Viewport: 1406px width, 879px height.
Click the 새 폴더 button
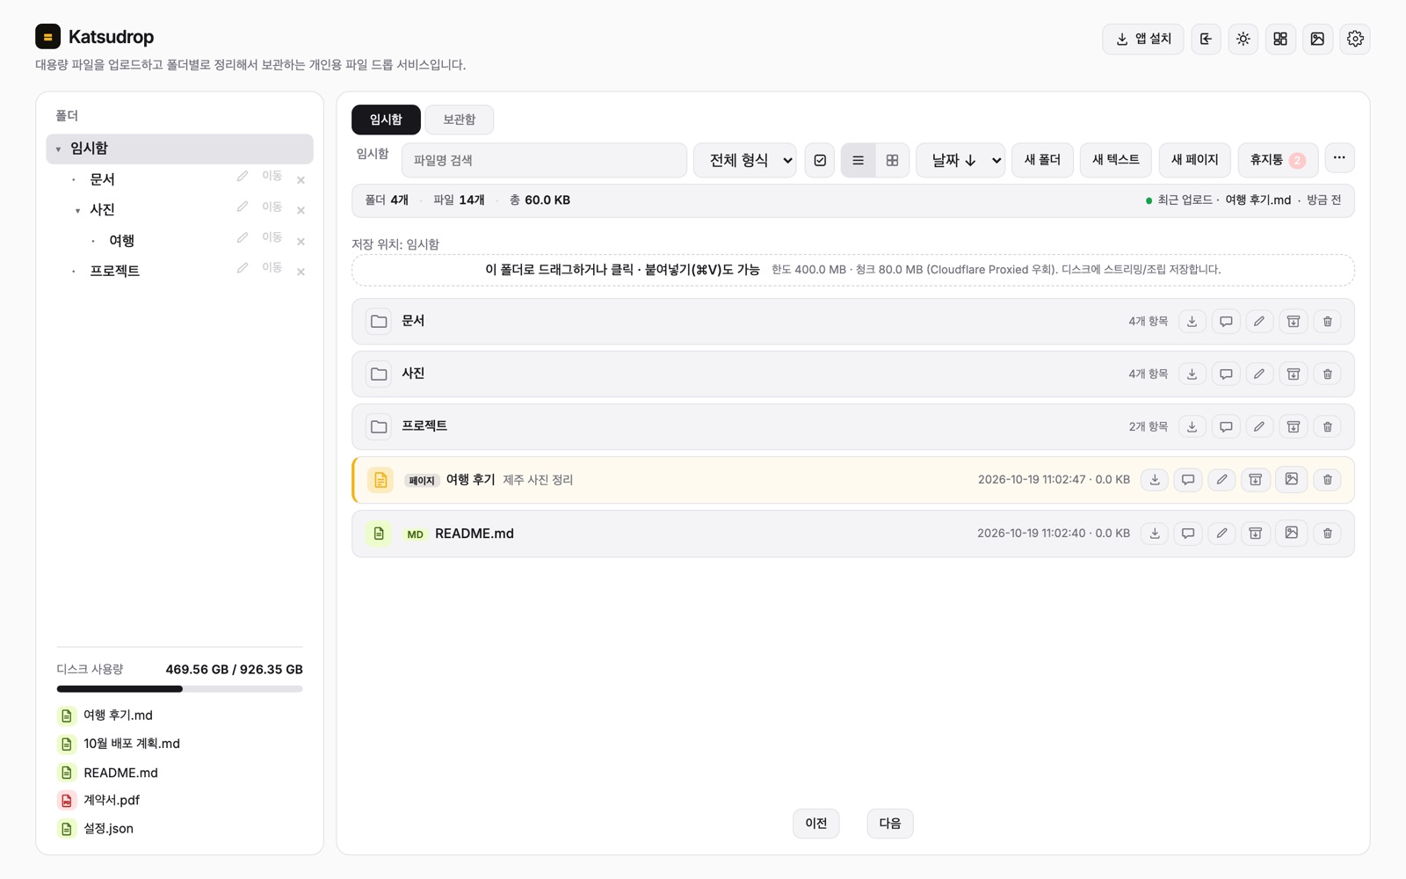coord(1042,160)
